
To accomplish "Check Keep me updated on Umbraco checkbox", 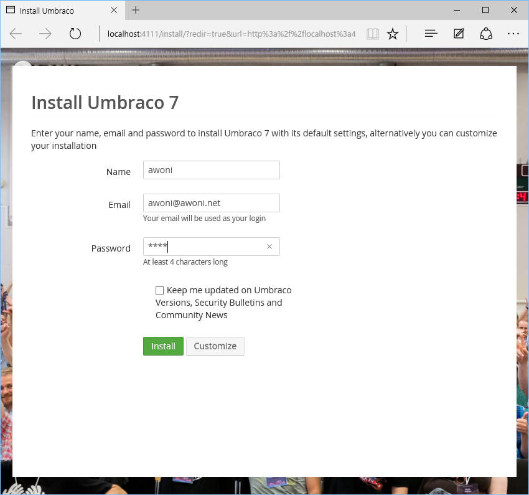I will [159, 290].
